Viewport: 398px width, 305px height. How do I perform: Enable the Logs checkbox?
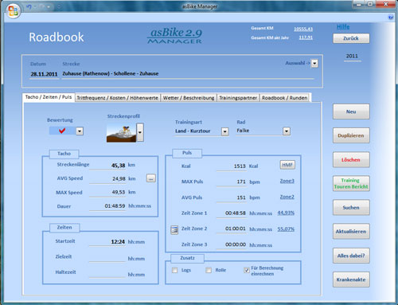[x=174, y=270]
